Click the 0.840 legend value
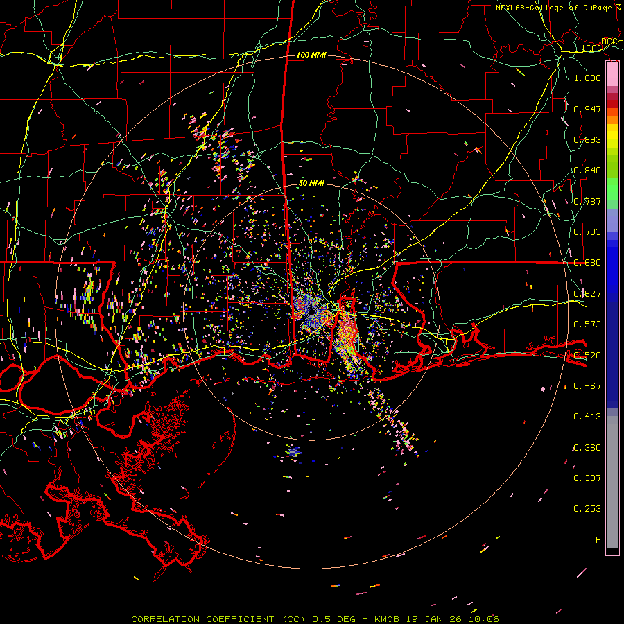The width and height of the screenshot is (624, 624). [587, 171]
